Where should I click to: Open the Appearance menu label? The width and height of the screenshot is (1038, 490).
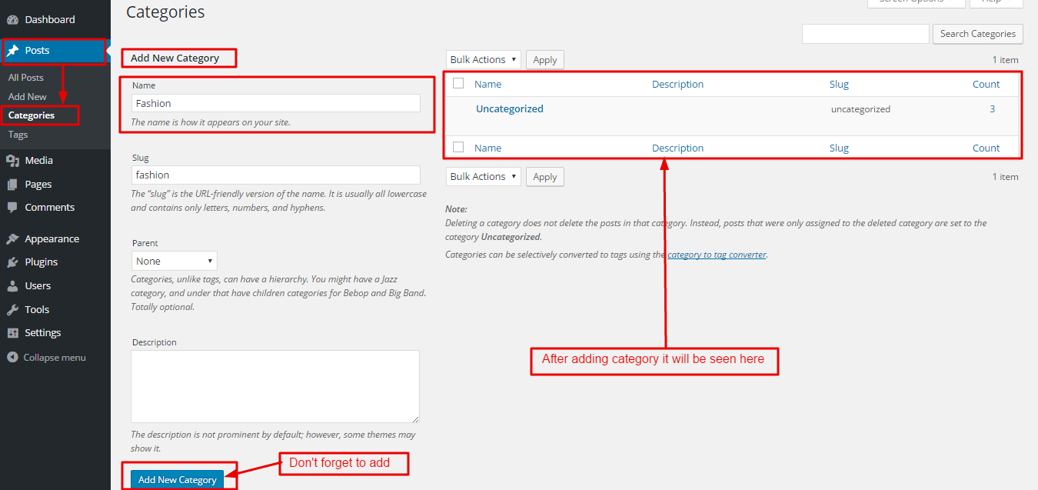(x=52, y=239)
